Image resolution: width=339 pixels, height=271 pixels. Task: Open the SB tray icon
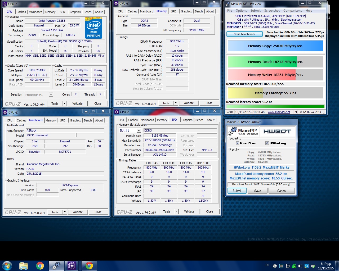[281, 266]
